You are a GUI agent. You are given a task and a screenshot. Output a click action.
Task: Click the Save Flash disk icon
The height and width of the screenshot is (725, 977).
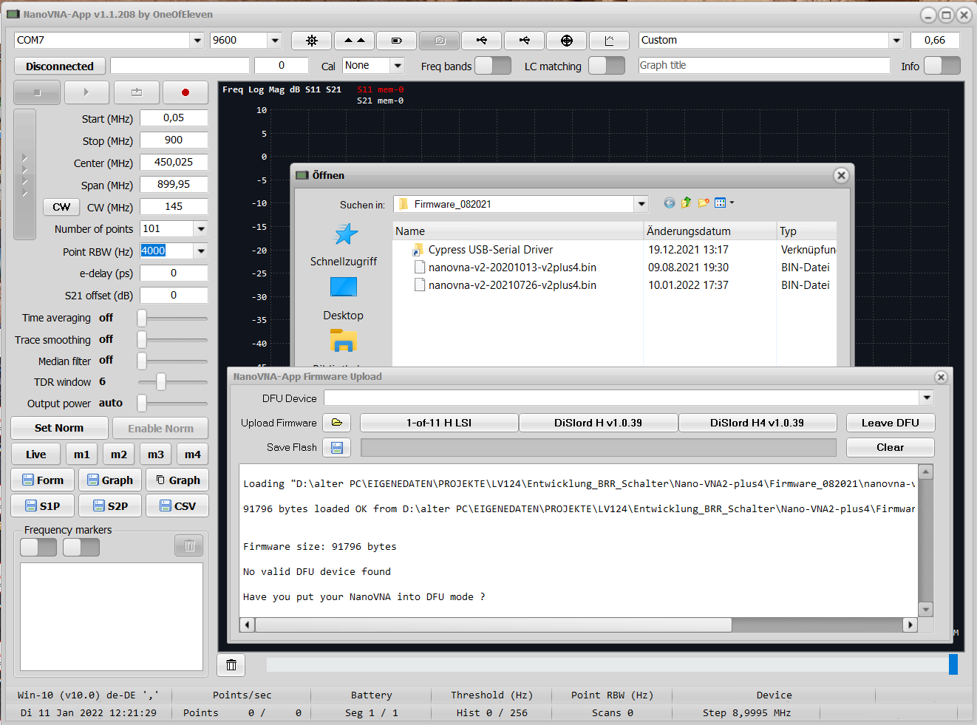point(337,447)
